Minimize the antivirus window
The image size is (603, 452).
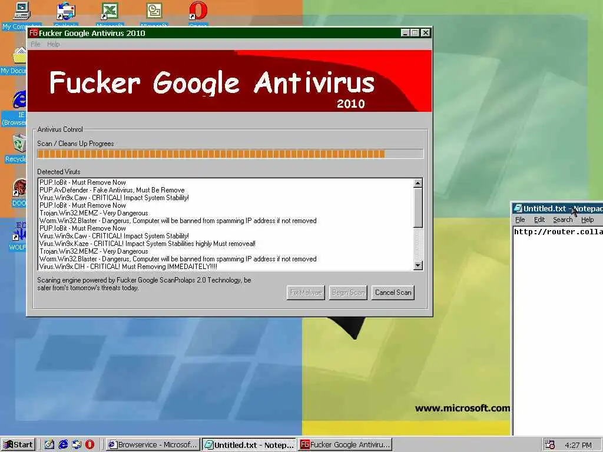[x=405, y=33]
